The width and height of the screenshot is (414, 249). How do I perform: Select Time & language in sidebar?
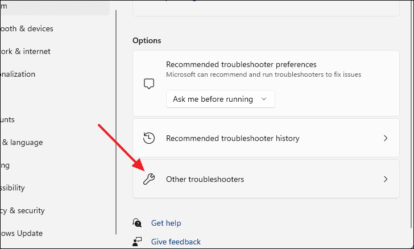[x=22, y=142]
